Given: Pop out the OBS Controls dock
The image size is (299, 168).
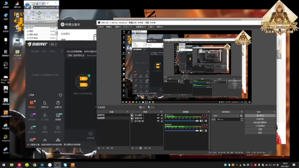Looking at the screenshot, I should pyautogui.click(x=274, y=112).
